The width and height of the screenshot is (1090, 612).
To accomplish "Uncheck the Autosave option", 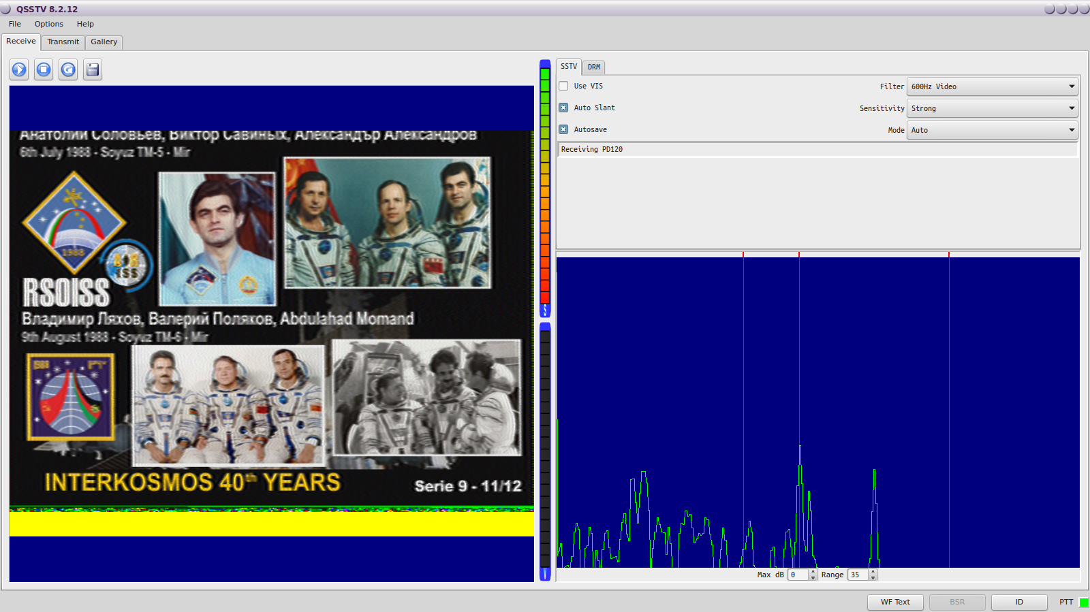I will coord(563,130).
